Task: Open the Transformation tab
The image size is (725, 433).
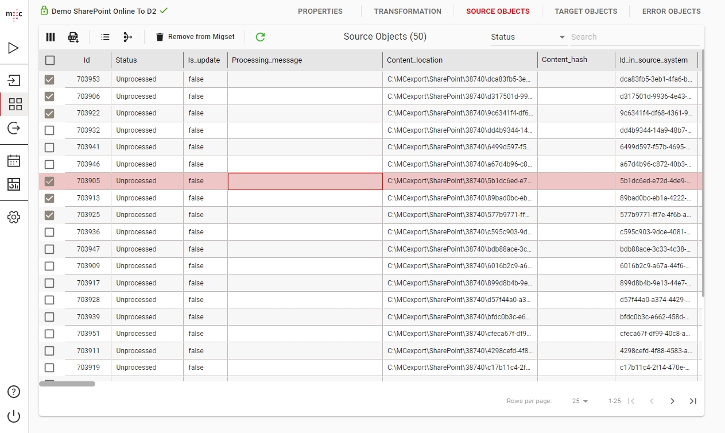Action: [x=408, y=11]
